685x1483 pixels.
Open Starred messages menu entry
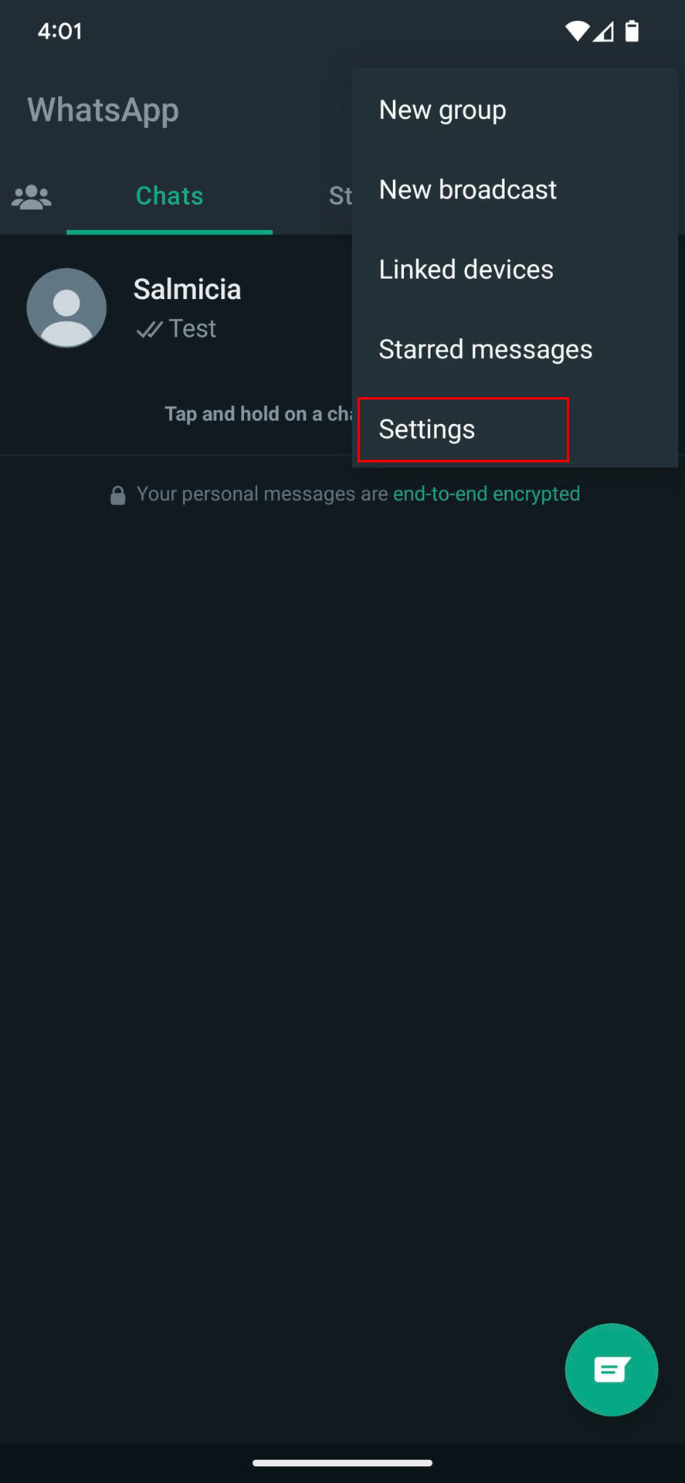[x=485, y=349]
